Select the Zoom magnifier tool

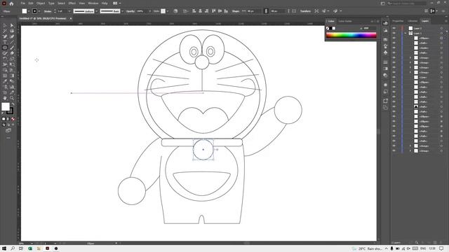click(12, 98)
